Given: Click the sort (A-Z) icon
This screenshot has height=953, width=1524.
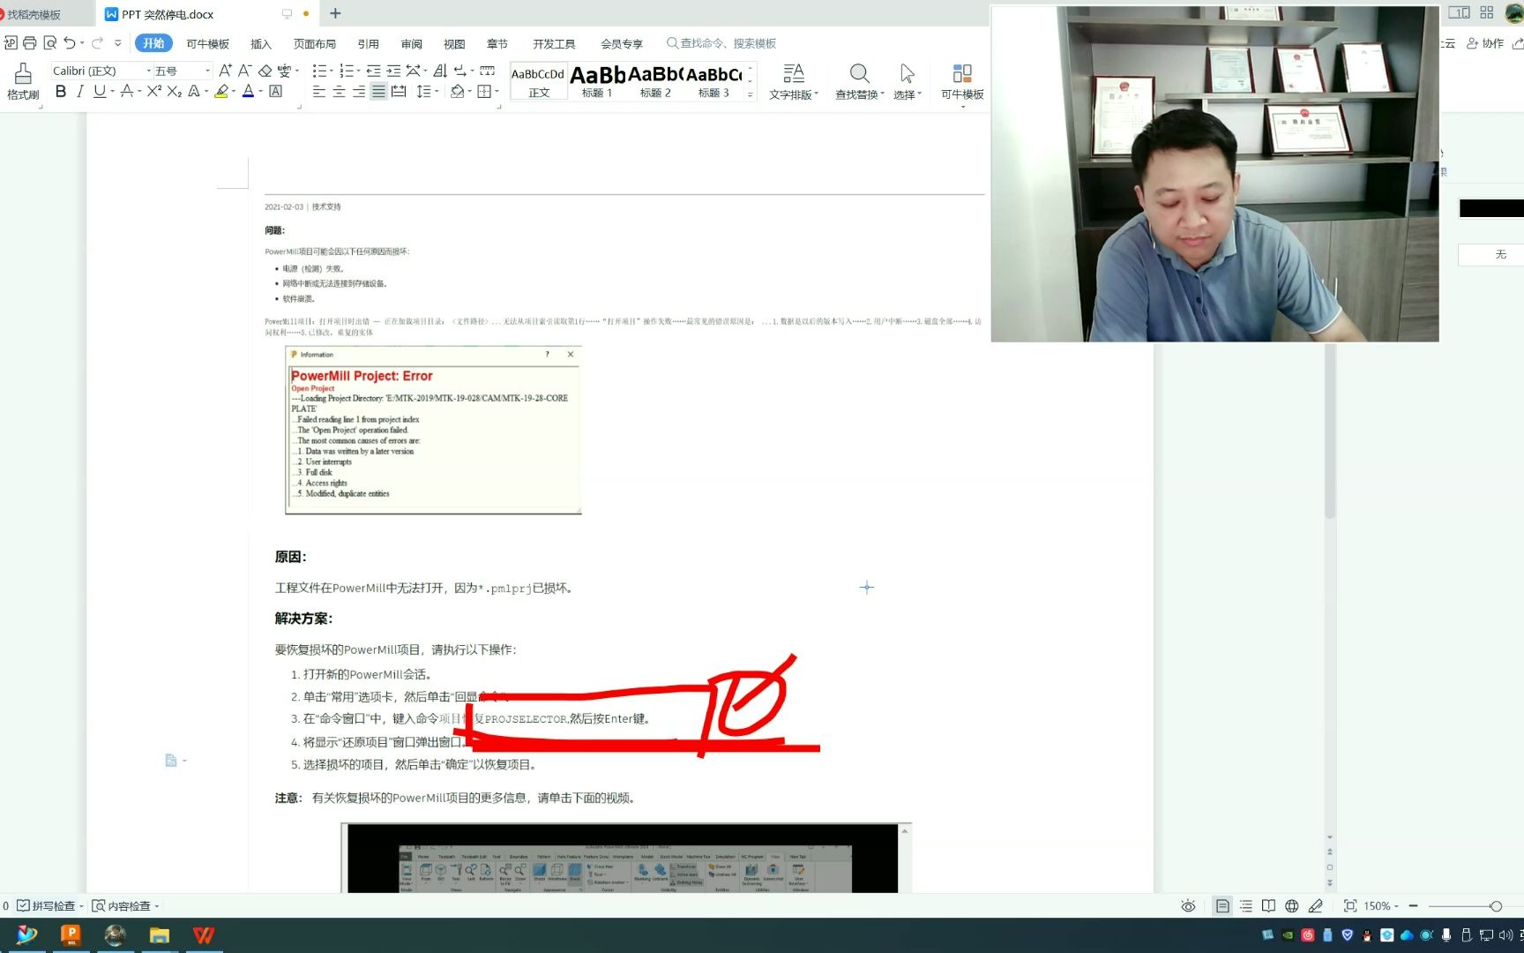Looking at the screenshot, I should [440, 71].
